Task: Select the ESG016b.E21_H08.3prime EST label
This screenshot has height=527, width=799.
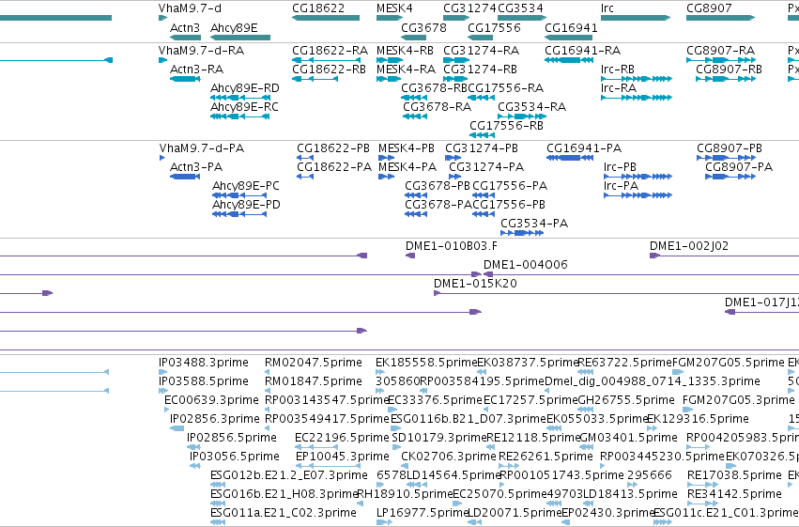Action: [x=284, y=494]
